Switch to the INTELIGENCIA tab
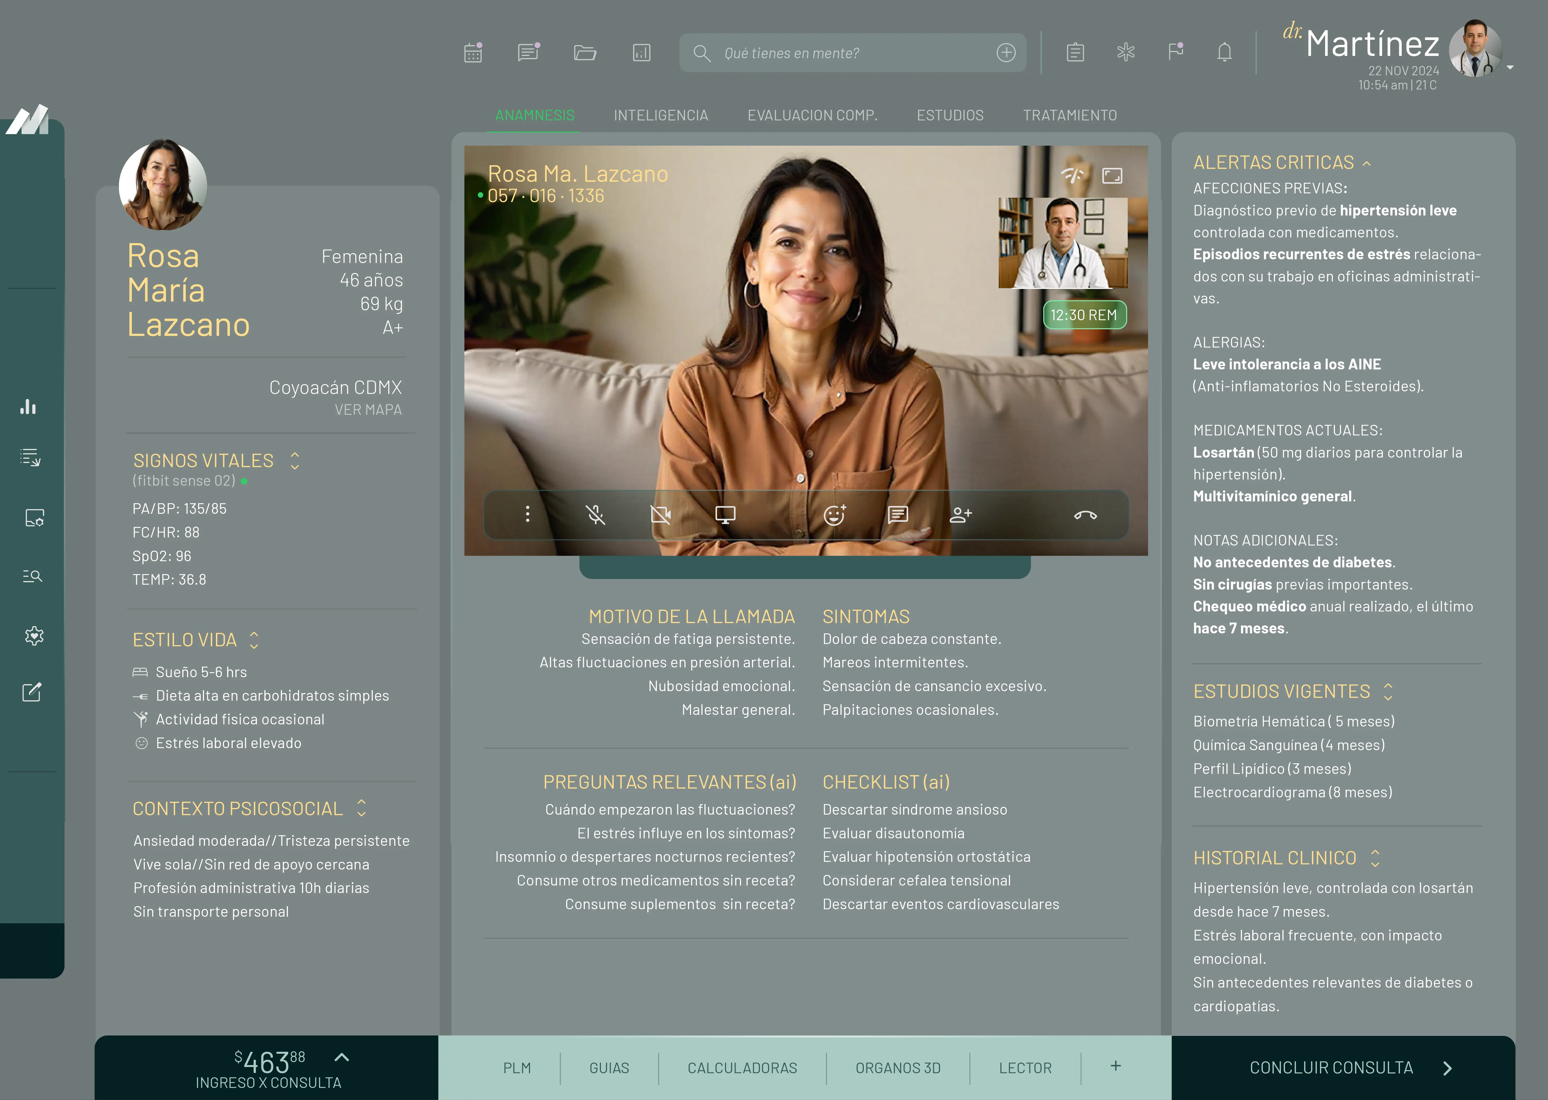Image resolution: width=1548 pixels, height=1100 pixels. click(661, 115)
